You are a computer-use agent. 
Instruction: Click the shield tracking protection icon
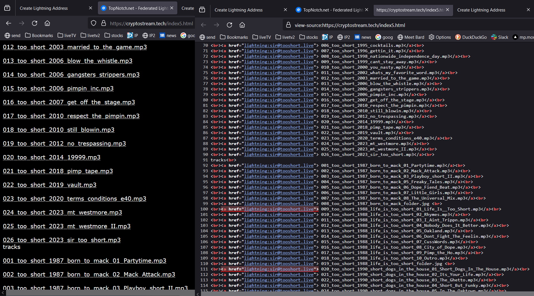(94, 23)
